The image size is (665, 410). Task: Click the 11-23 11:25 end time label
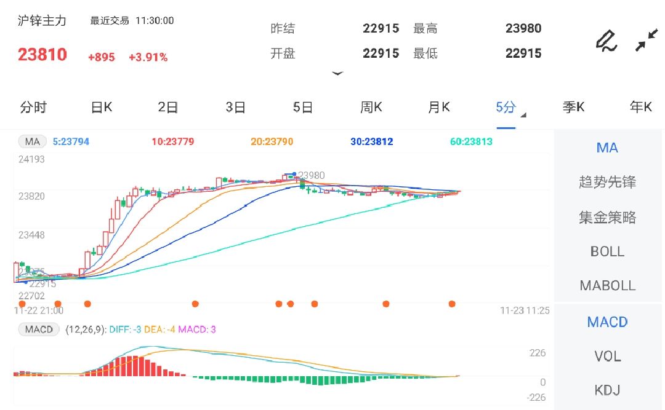[525, 310]
